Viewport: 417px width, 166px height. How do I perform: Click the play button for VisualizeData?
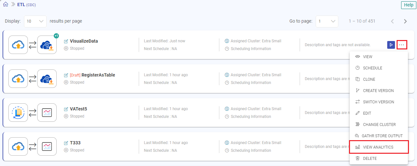click(391, 45)
